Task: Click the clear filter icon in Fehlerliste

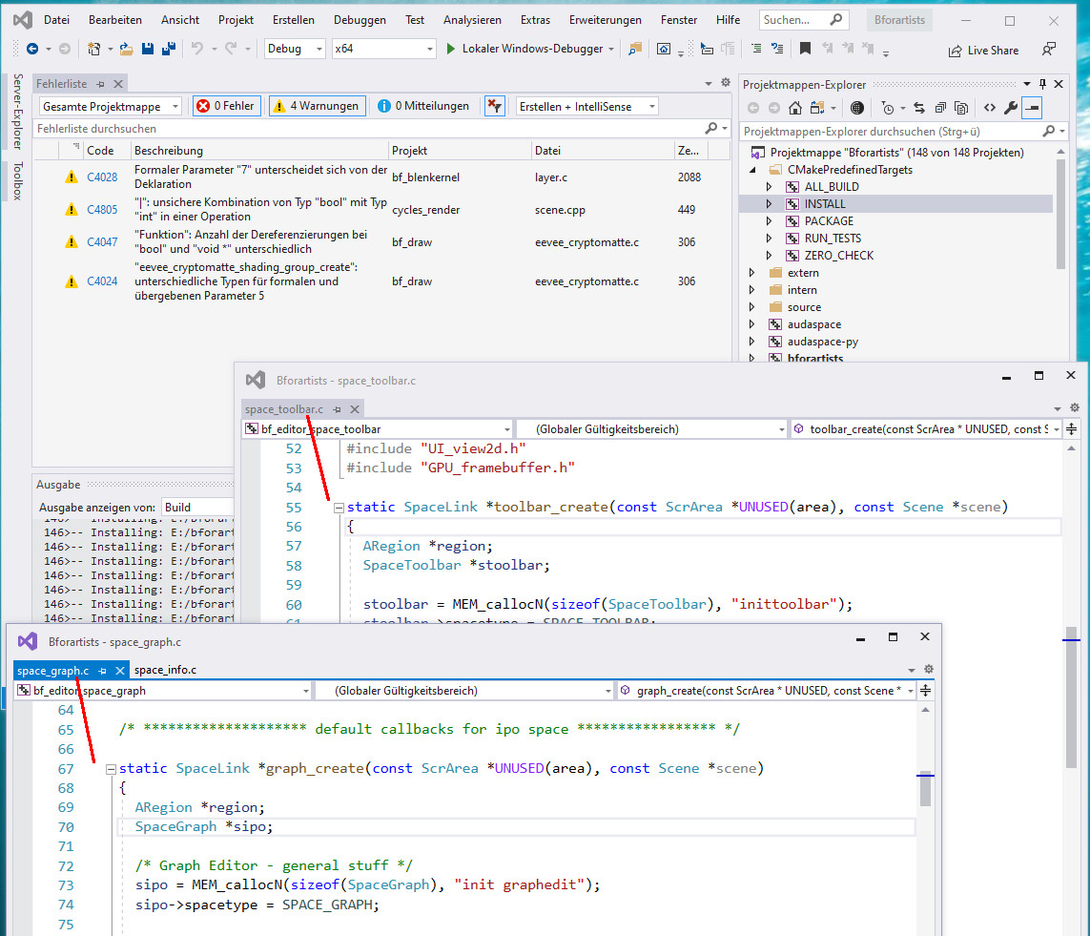Action: click(494, 107)
